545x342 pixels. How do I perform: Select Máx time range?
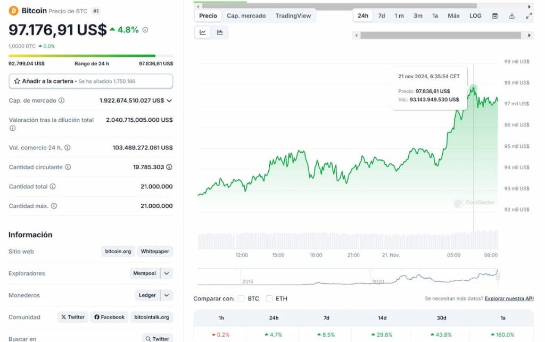click(453, 15)
